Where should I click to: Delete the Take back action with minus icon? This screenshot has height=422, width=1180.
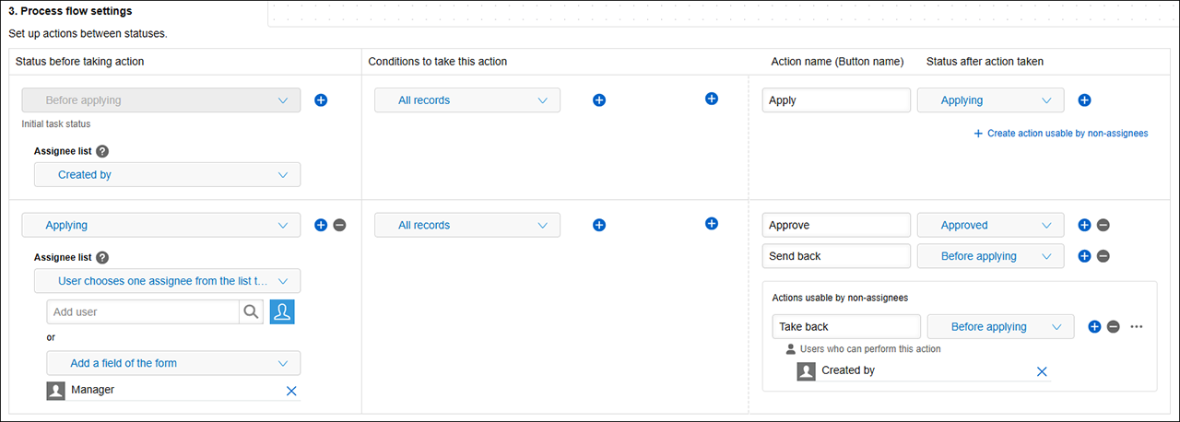(x=1113, y=326)
